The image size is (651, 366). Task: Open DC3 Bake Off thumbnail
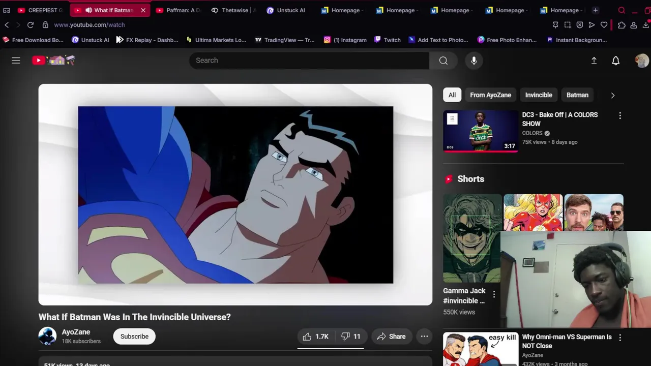(480, 131)
